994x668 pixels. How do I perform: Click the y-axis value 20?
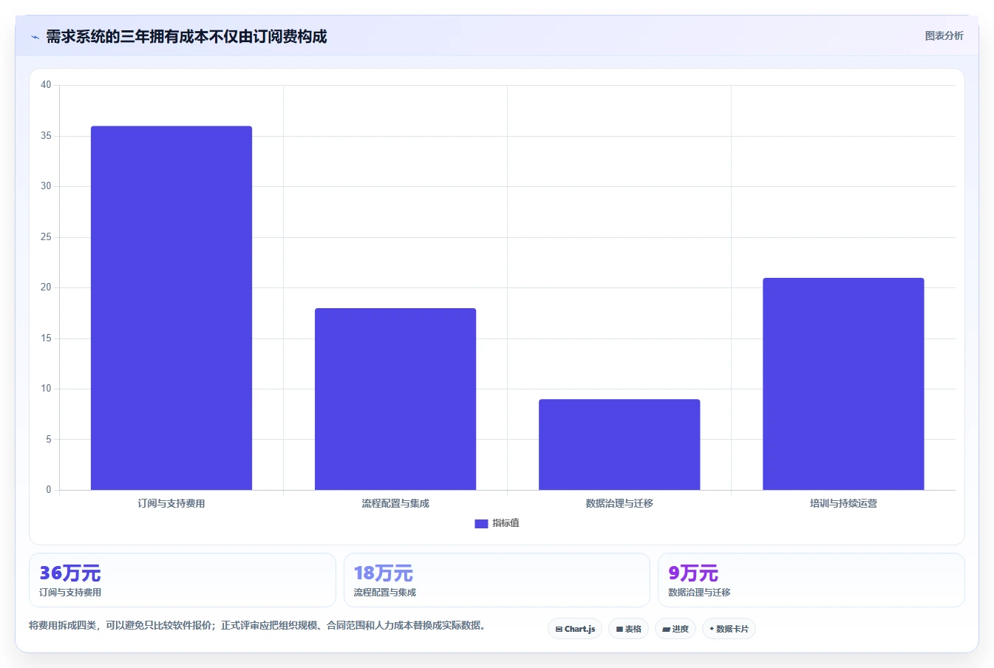point(46,287)
